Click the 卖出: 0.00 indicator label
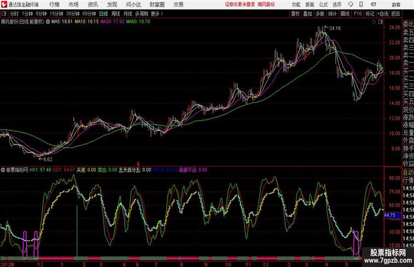The image size is (414, 267). tap(107, 170)
